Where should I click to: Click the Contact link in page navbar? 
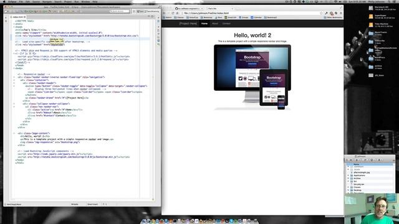tap(226, 24)
